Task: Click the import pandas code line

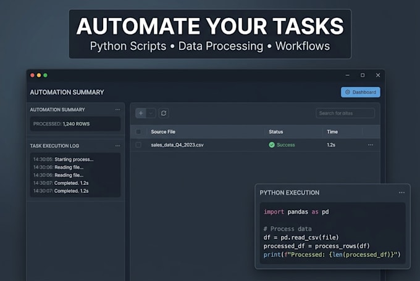Action: click(296, 212)
